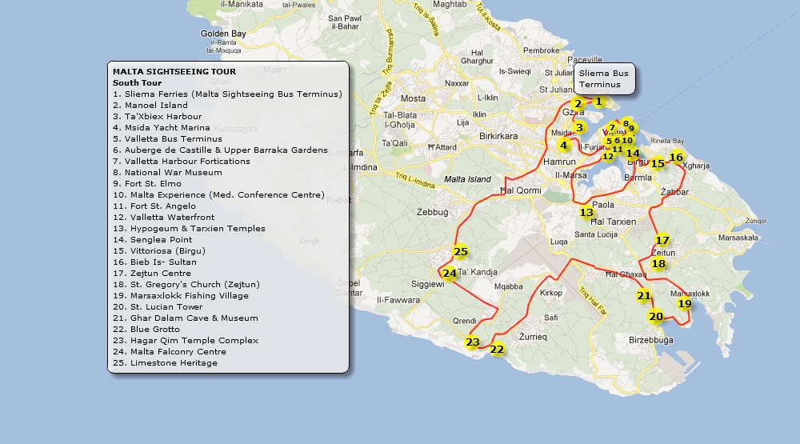The image size is (800, 444).
Task: Click map marker number 1
Action: [599, 102]
